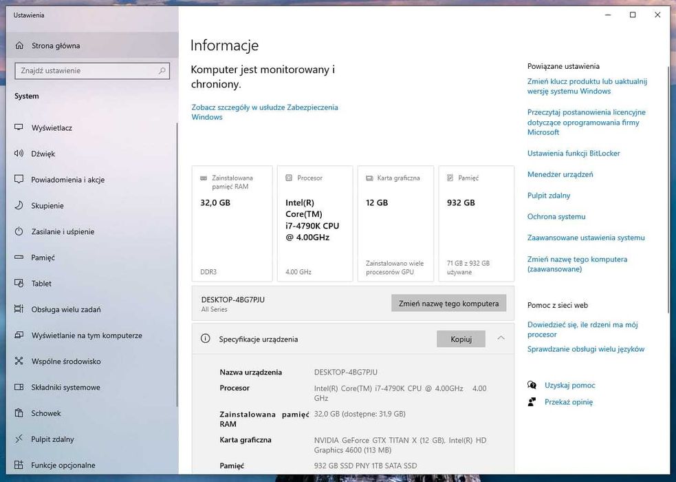Click the home icon beside Strona główna
The image size is (676, 482).
click(x=19, y=45)
